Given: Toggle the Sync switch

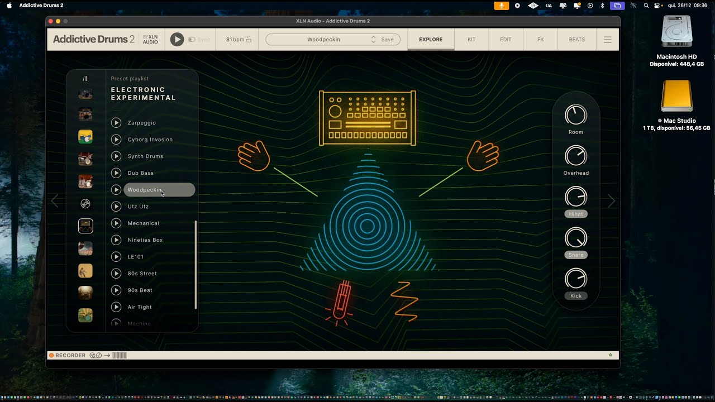Looking at the screenshot, I should point(192,40).
